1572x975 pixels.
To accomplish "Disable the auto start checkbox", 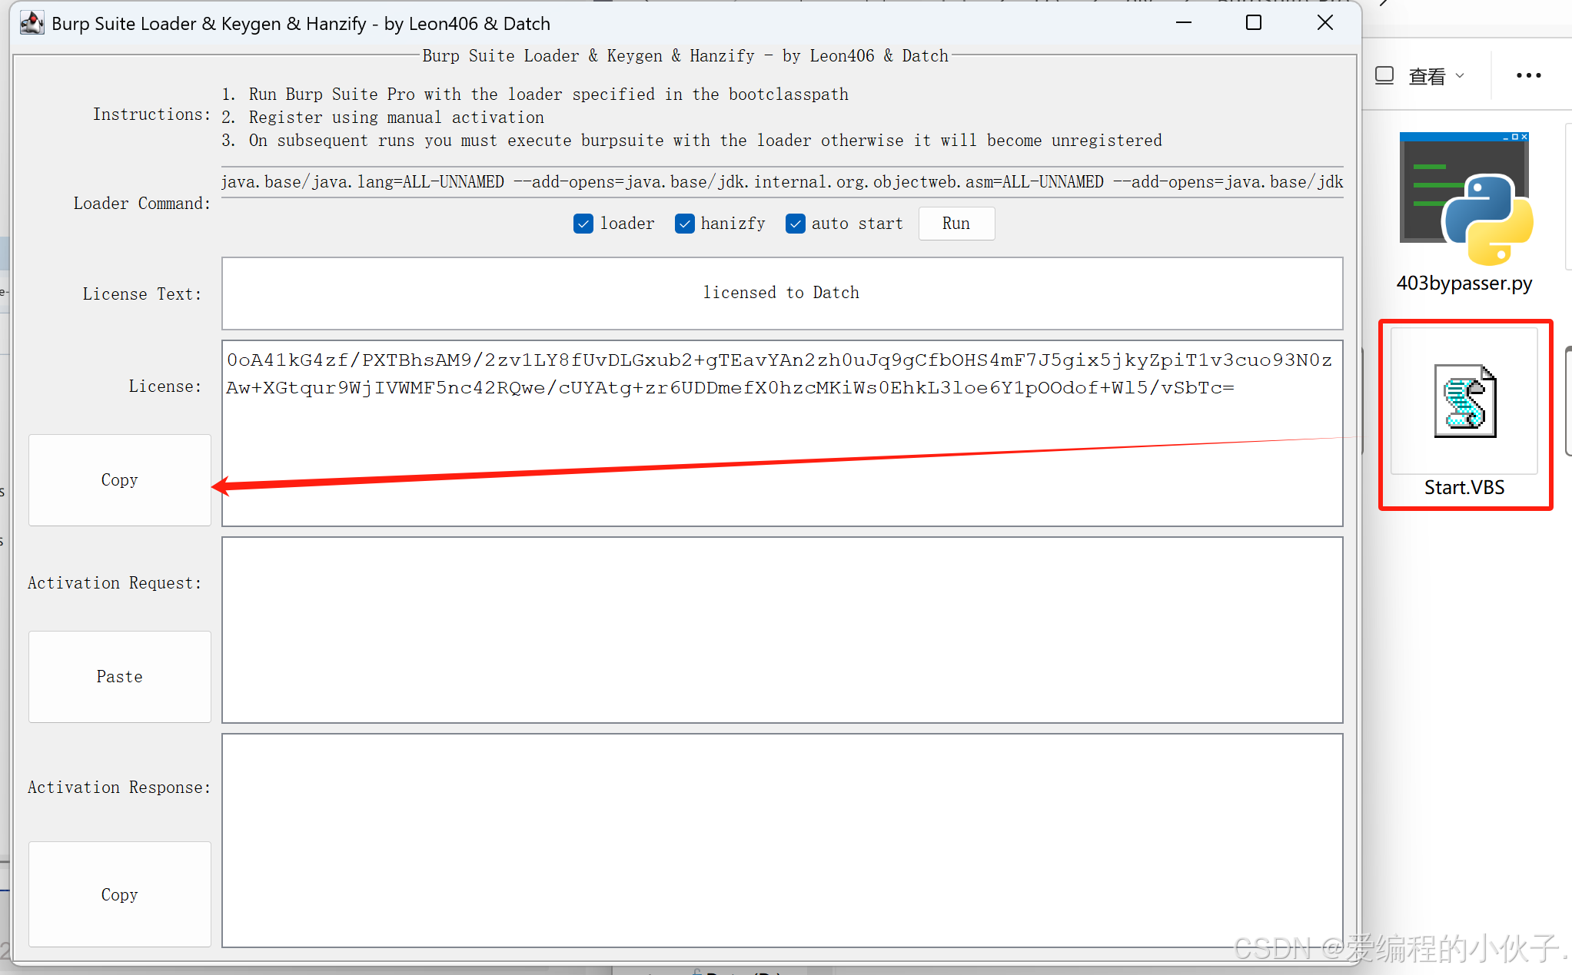I will [x=795, y=224].
